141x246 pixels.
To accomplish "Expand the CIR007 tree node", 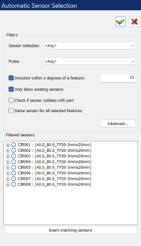I will point(8,179).
